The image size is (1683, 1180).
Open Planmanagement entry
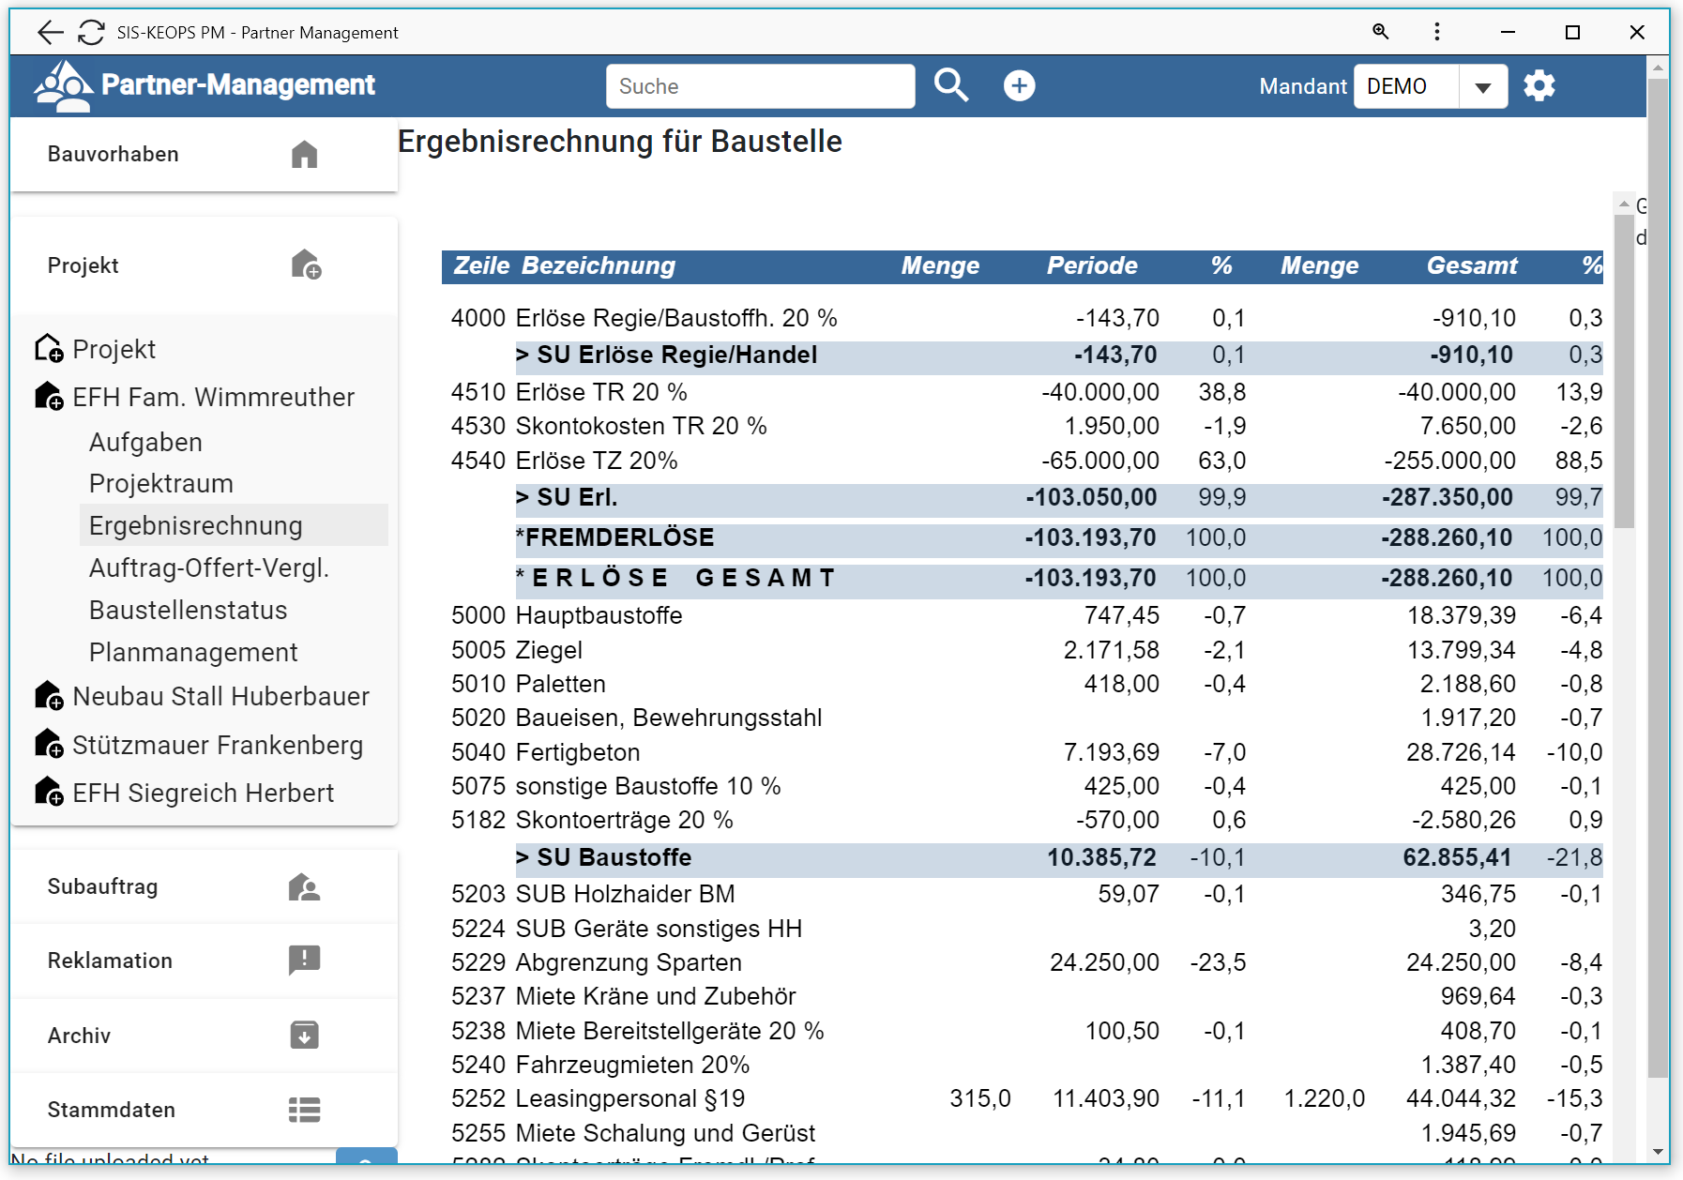coord(193,652)
